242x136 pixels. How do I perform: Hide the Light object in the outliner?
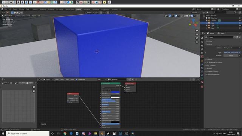240,26
